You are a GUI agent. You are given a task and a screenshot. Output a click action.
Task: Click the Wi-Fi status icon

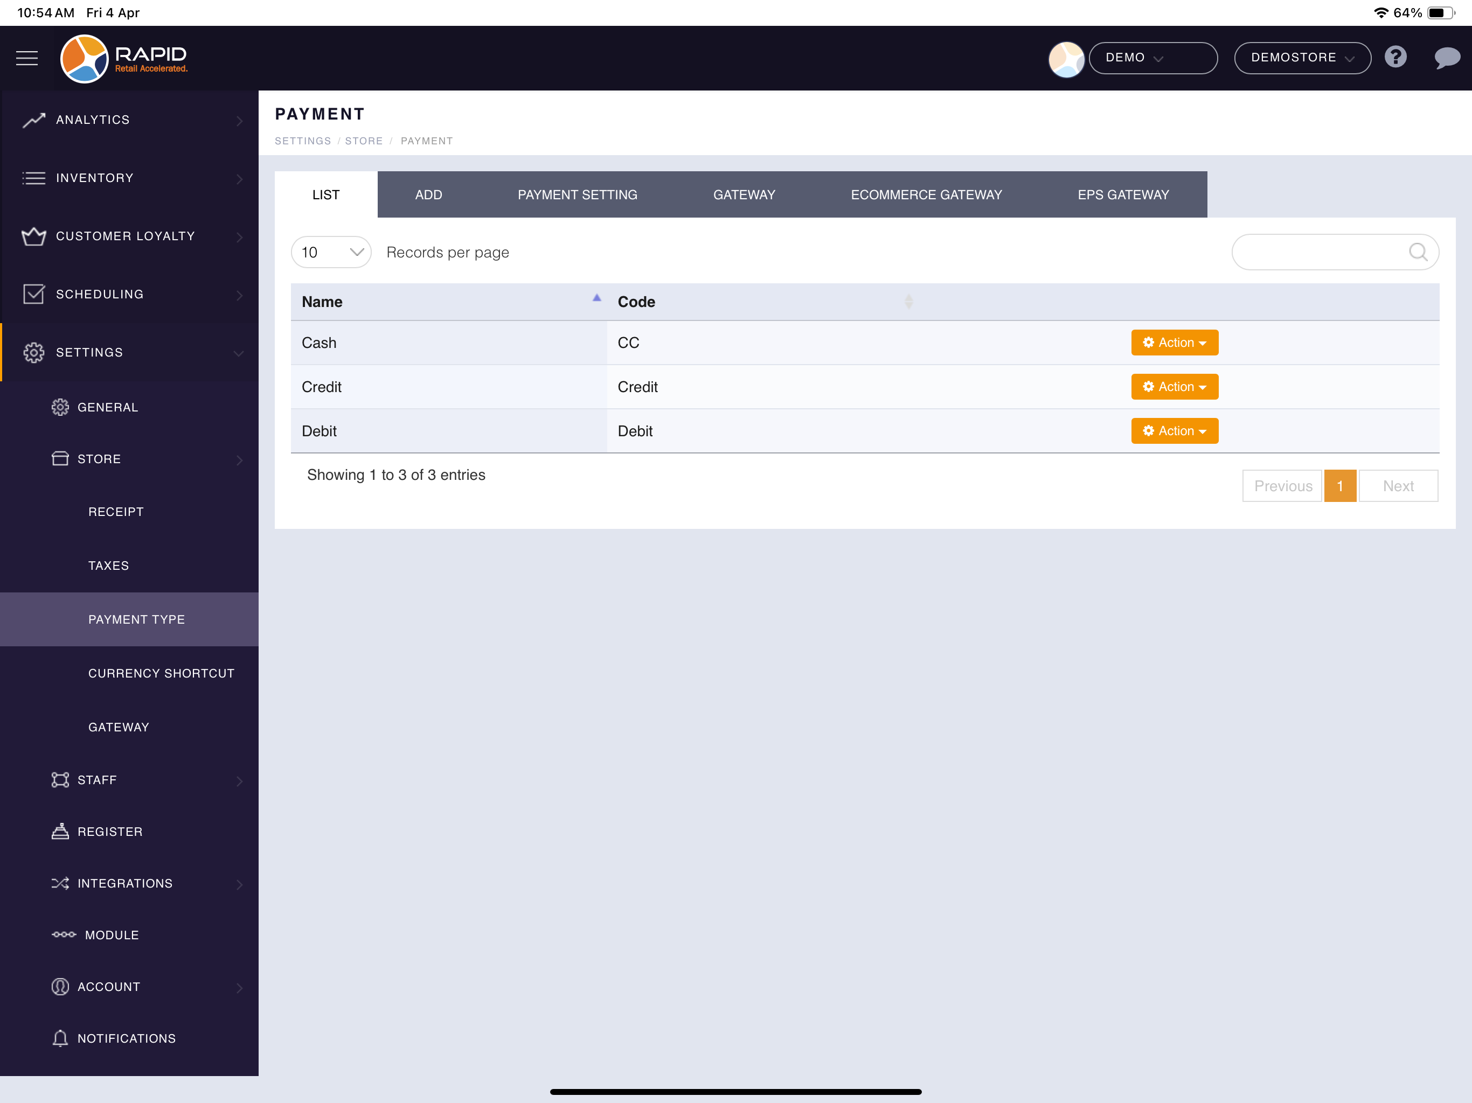click(1381, 12)
